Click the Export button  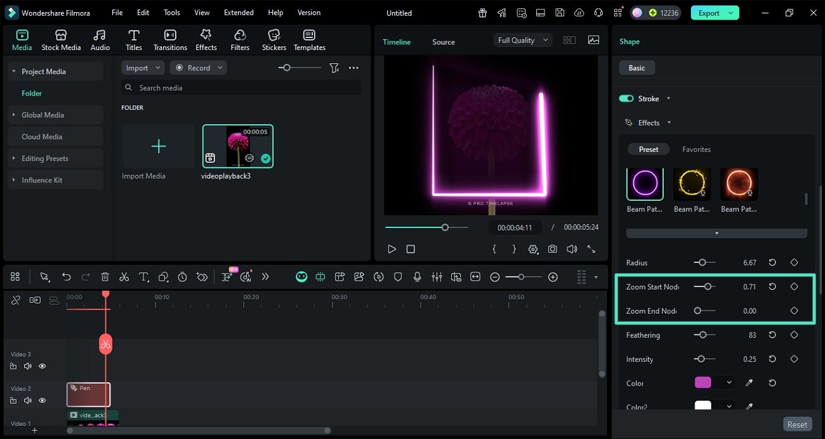[x=709, y=13]
